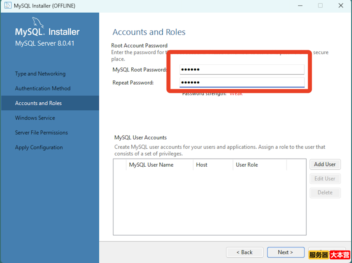Click the Edit User button
352x263 pixels.
[325, 179]
